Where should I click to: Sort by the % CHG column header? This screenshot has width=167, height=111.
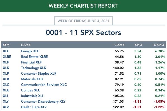click(159, 45)
